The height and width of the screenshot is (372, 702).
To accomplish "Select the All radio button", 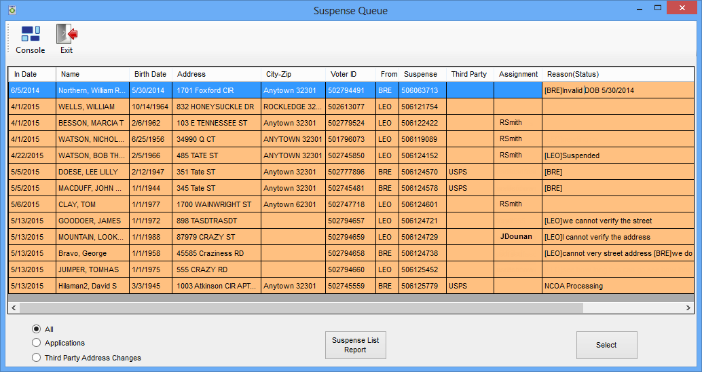I will [x=37, y=329].
